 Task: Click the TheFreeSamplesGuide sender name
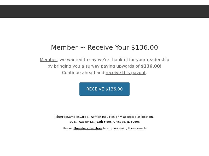[72, 117]
